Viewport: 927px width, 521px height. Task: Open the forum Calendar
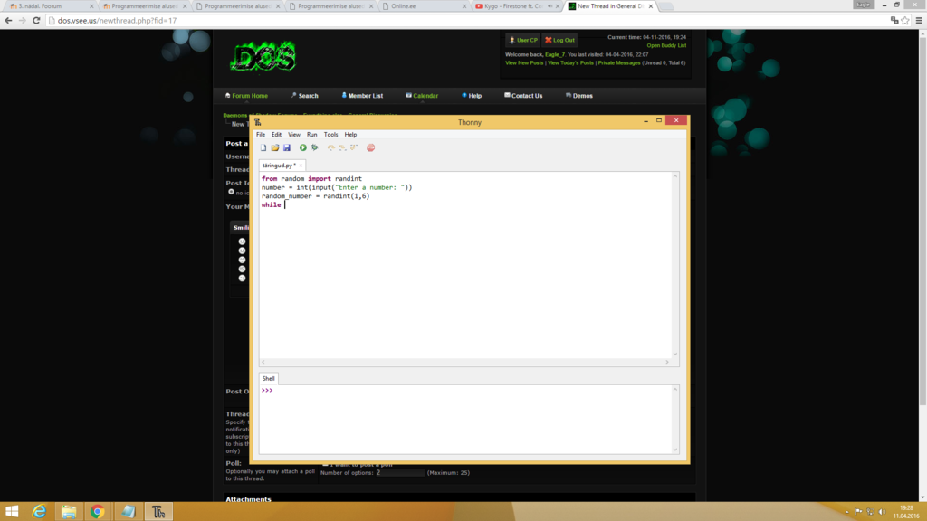[422, 96]
